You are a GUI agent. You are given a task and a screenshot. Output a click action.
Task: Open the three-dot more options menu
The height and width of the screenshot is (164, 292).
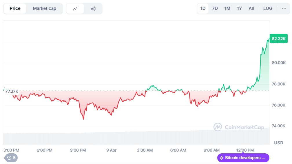click(284, 8)
